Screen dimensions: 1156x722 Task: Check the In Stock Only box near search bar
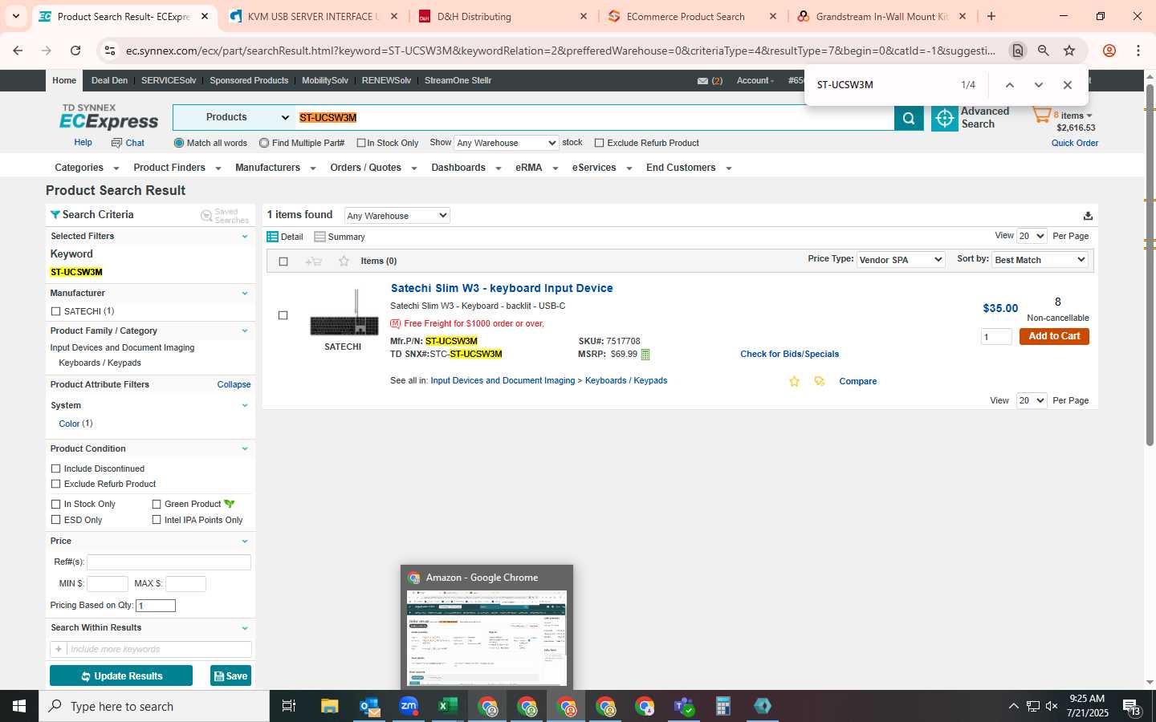click(361, 143)
